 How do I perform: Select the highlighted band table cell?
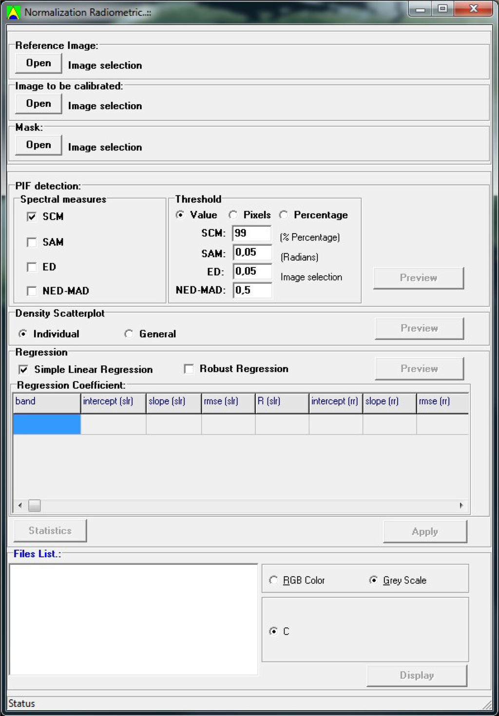[x=47, y=424]
